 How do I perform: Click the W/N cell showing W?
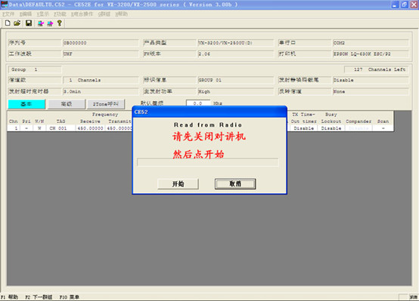point(39,128)
